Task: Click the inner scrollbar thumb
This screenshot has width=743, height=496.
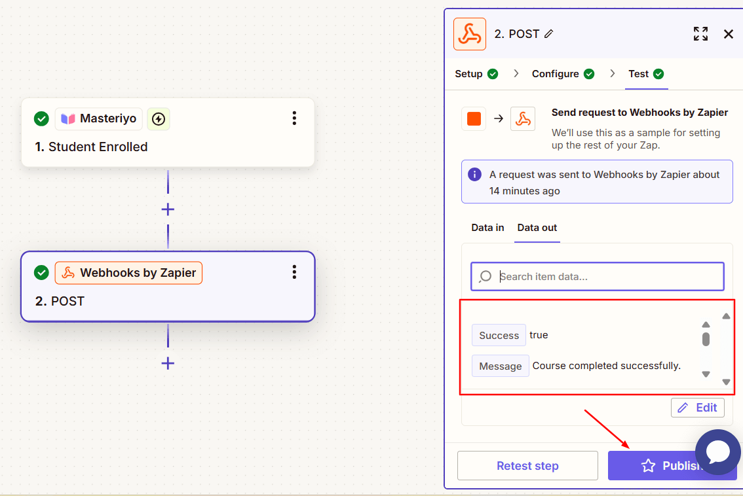Action: [x=706, y=340]
